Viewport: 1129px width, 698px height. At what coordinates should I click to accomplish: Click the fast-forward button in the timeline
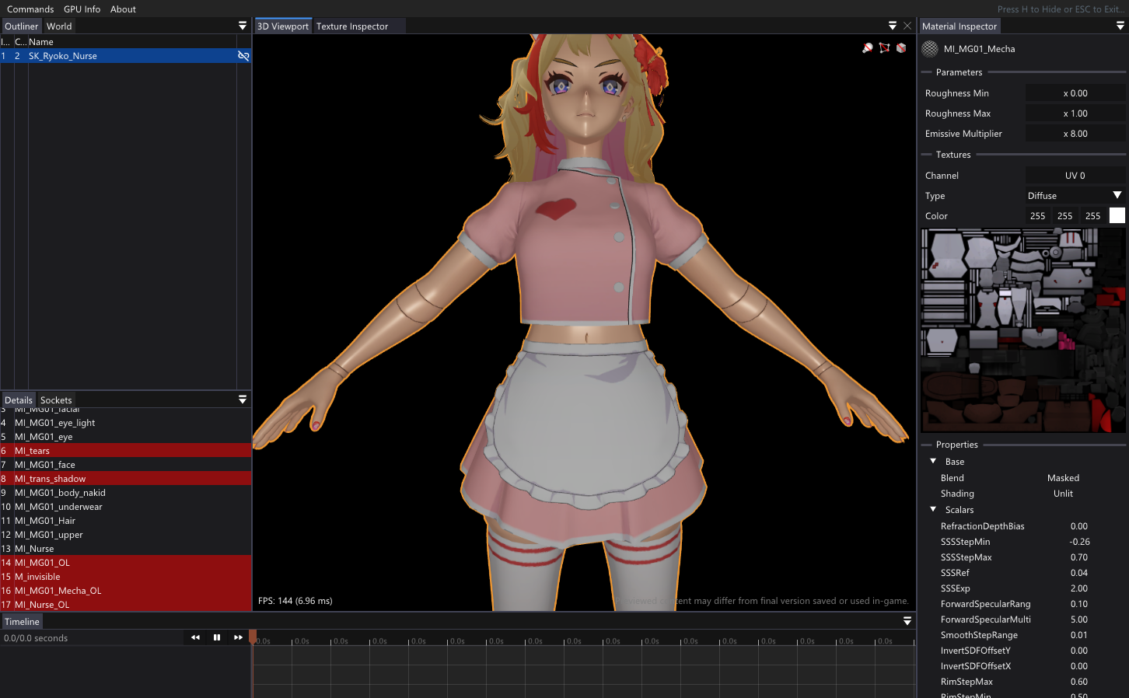click(238, 637)
